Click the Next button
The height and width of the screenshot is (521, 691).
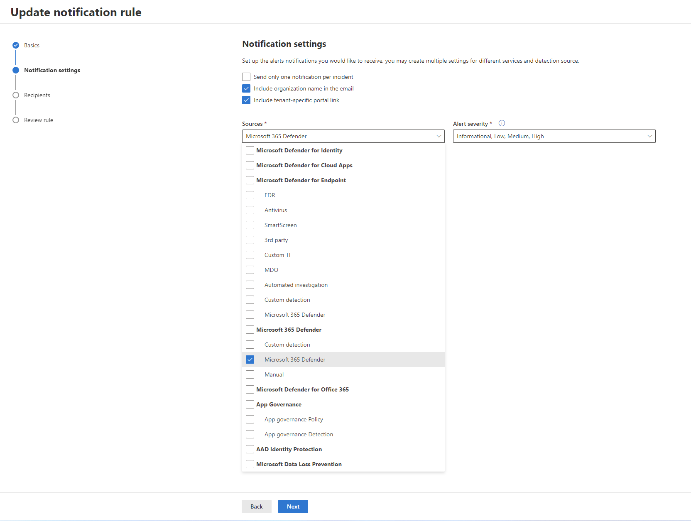point(293,506)
